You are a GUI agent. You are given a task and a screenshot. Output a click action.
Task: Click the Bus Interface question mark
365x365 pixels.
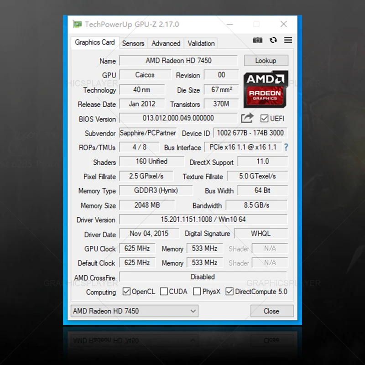coord(286,147)
